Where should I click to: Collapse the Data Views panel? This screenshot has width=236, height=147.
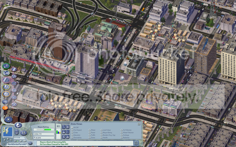139,124
